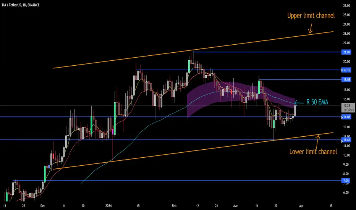Click the 6.00 price axis label
356x210 pixels.
[346, 192]
